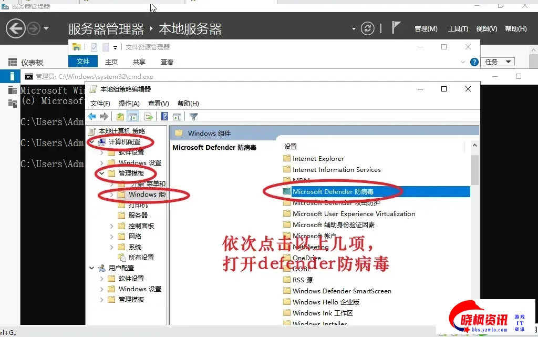The image size is (538, 337).
Task: Open the 任务 dropdown in Server Manager
Action: pos(498,62)
